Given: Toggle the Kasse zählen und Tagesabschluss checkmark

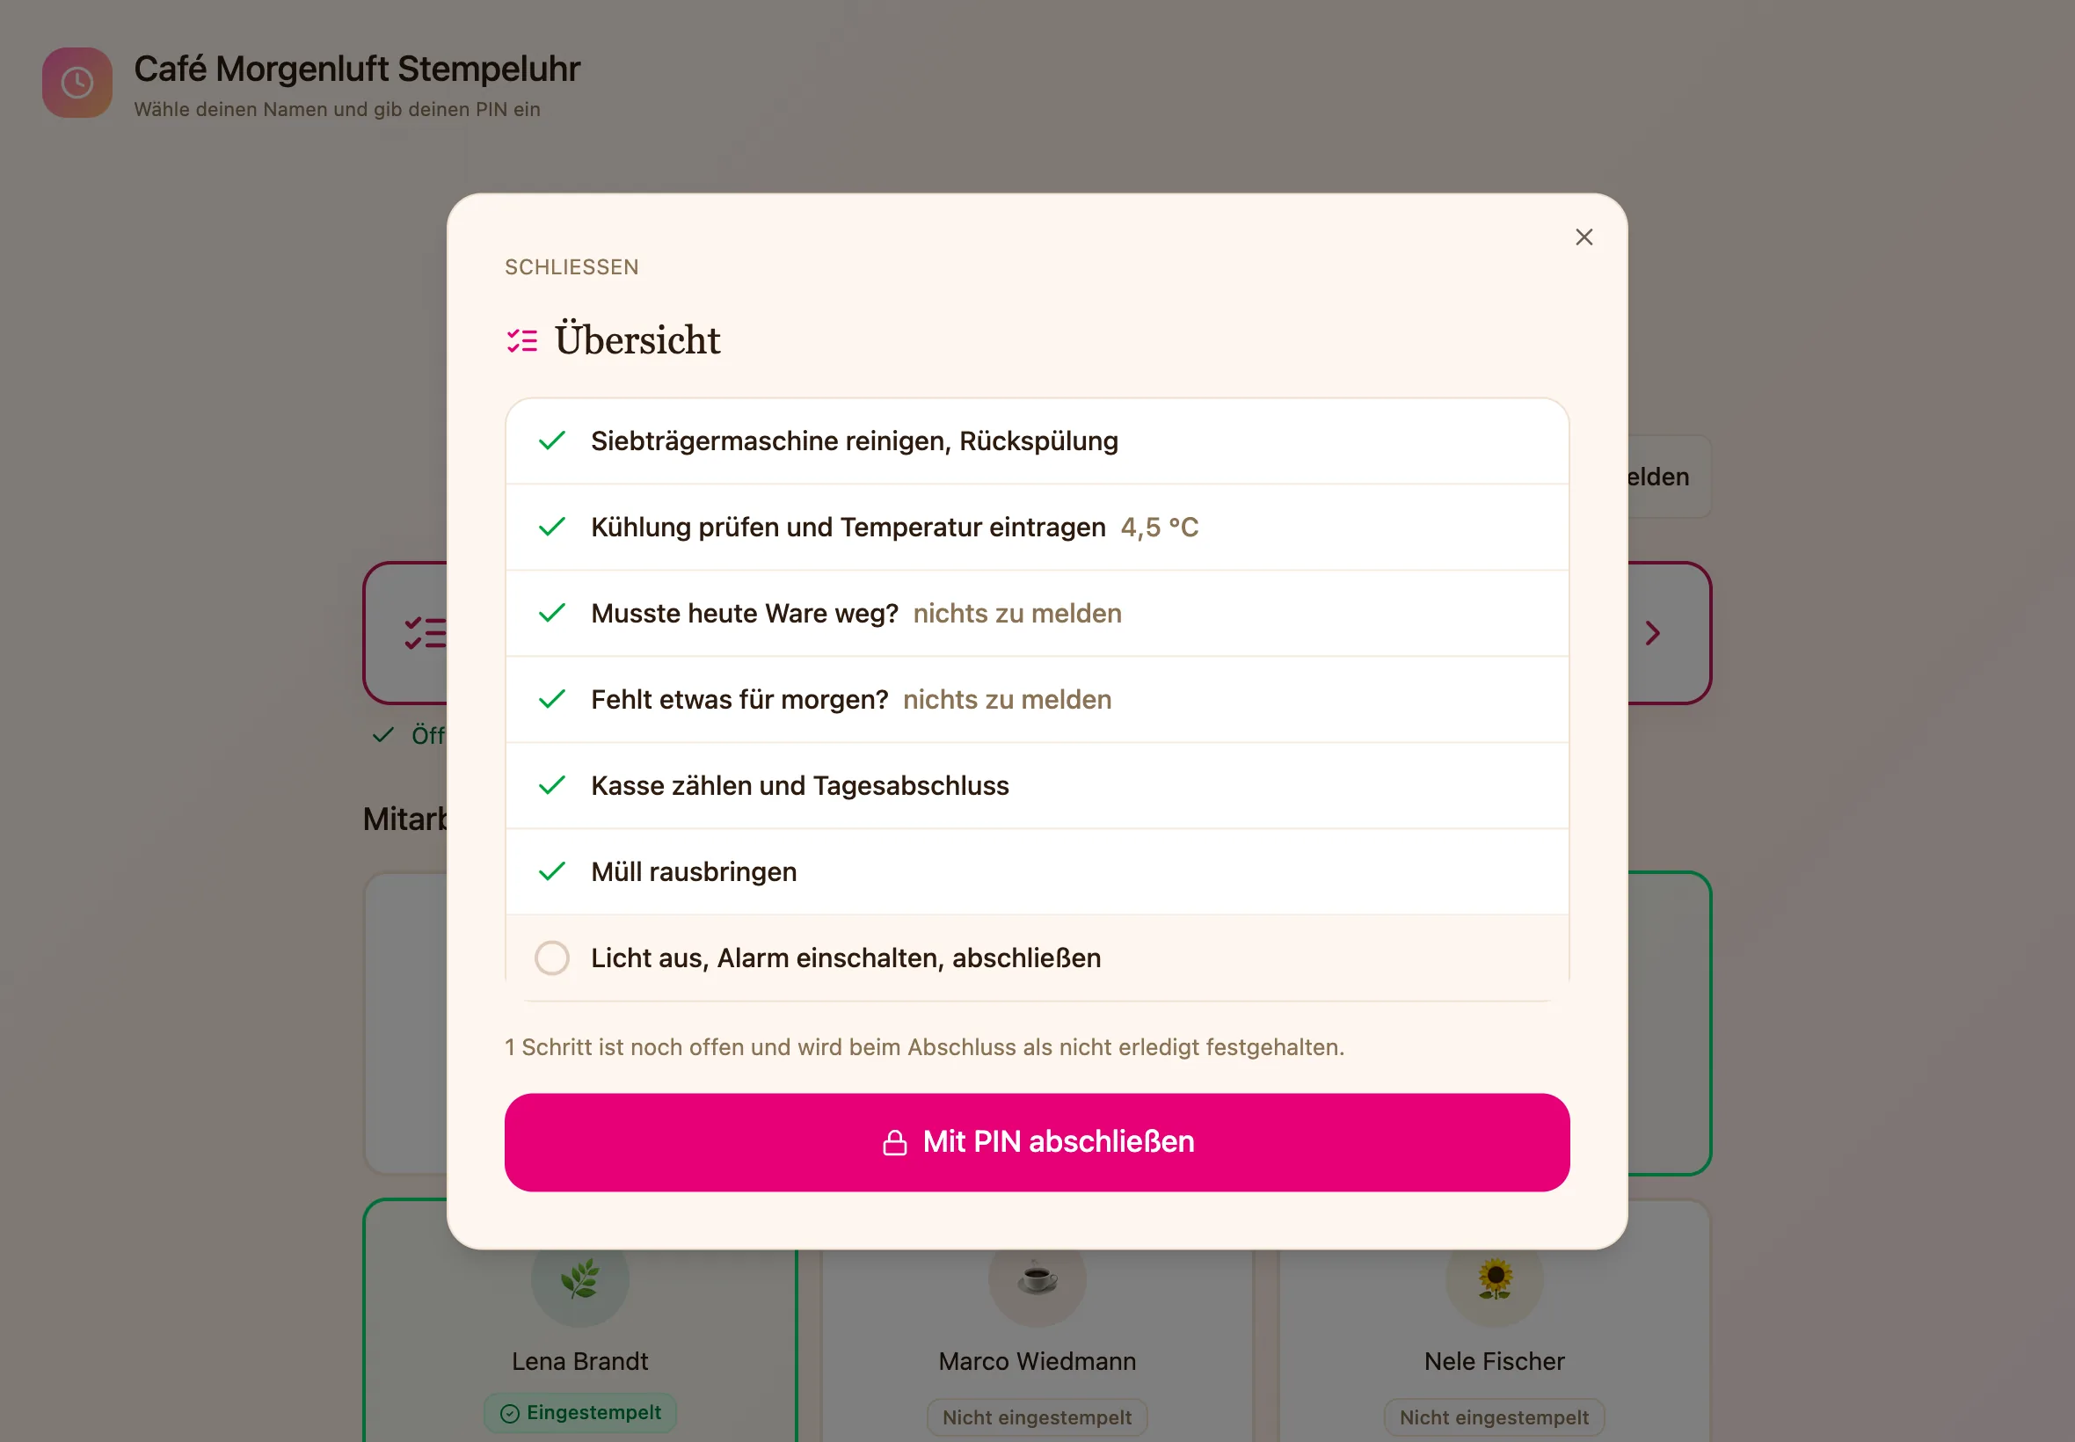Looking at the screenshot, I should (552, 785).
